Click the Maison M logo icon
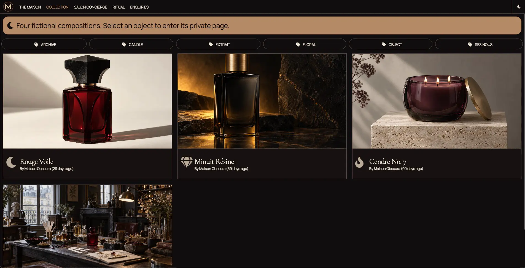This screenshot has width=525, height=268. tap(8, 7)
